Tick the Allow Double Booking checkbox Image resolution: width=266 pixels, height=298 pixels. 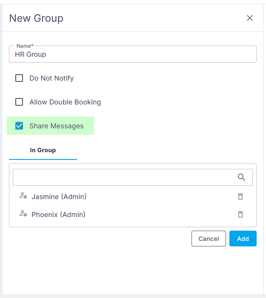pyautogui.click(x=19, y=102)
